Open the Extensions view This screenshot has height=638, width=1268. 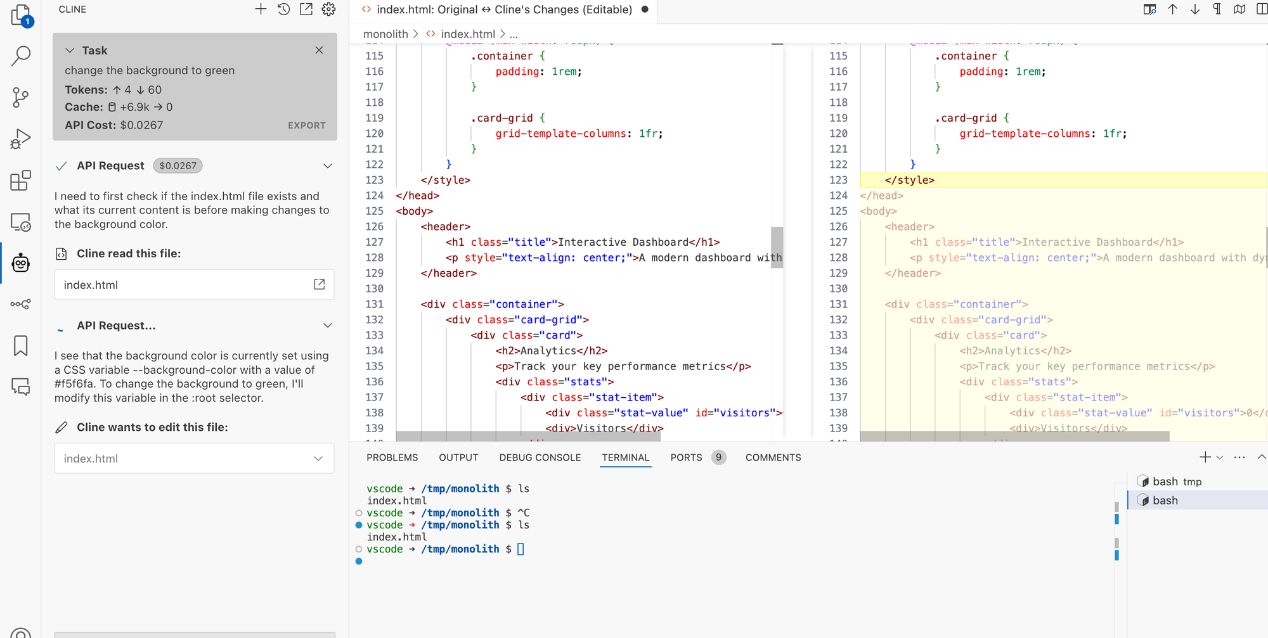(x=21, y=181)
